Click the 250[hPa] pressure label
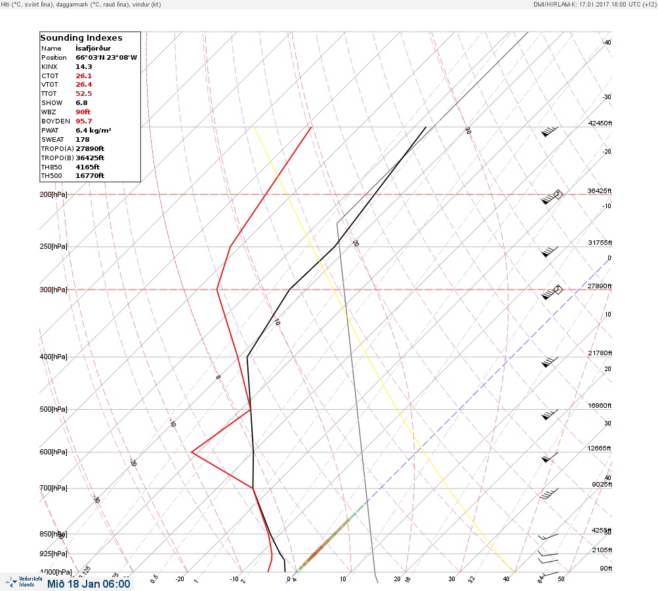Image resolution: width=658 pixels, height=591 pixels. (53, 246)
